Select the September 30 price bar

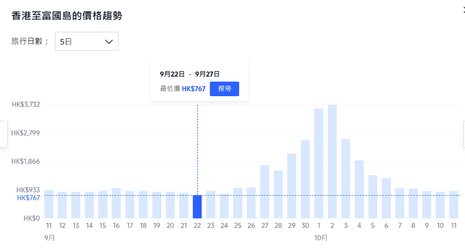coord(305,179)
